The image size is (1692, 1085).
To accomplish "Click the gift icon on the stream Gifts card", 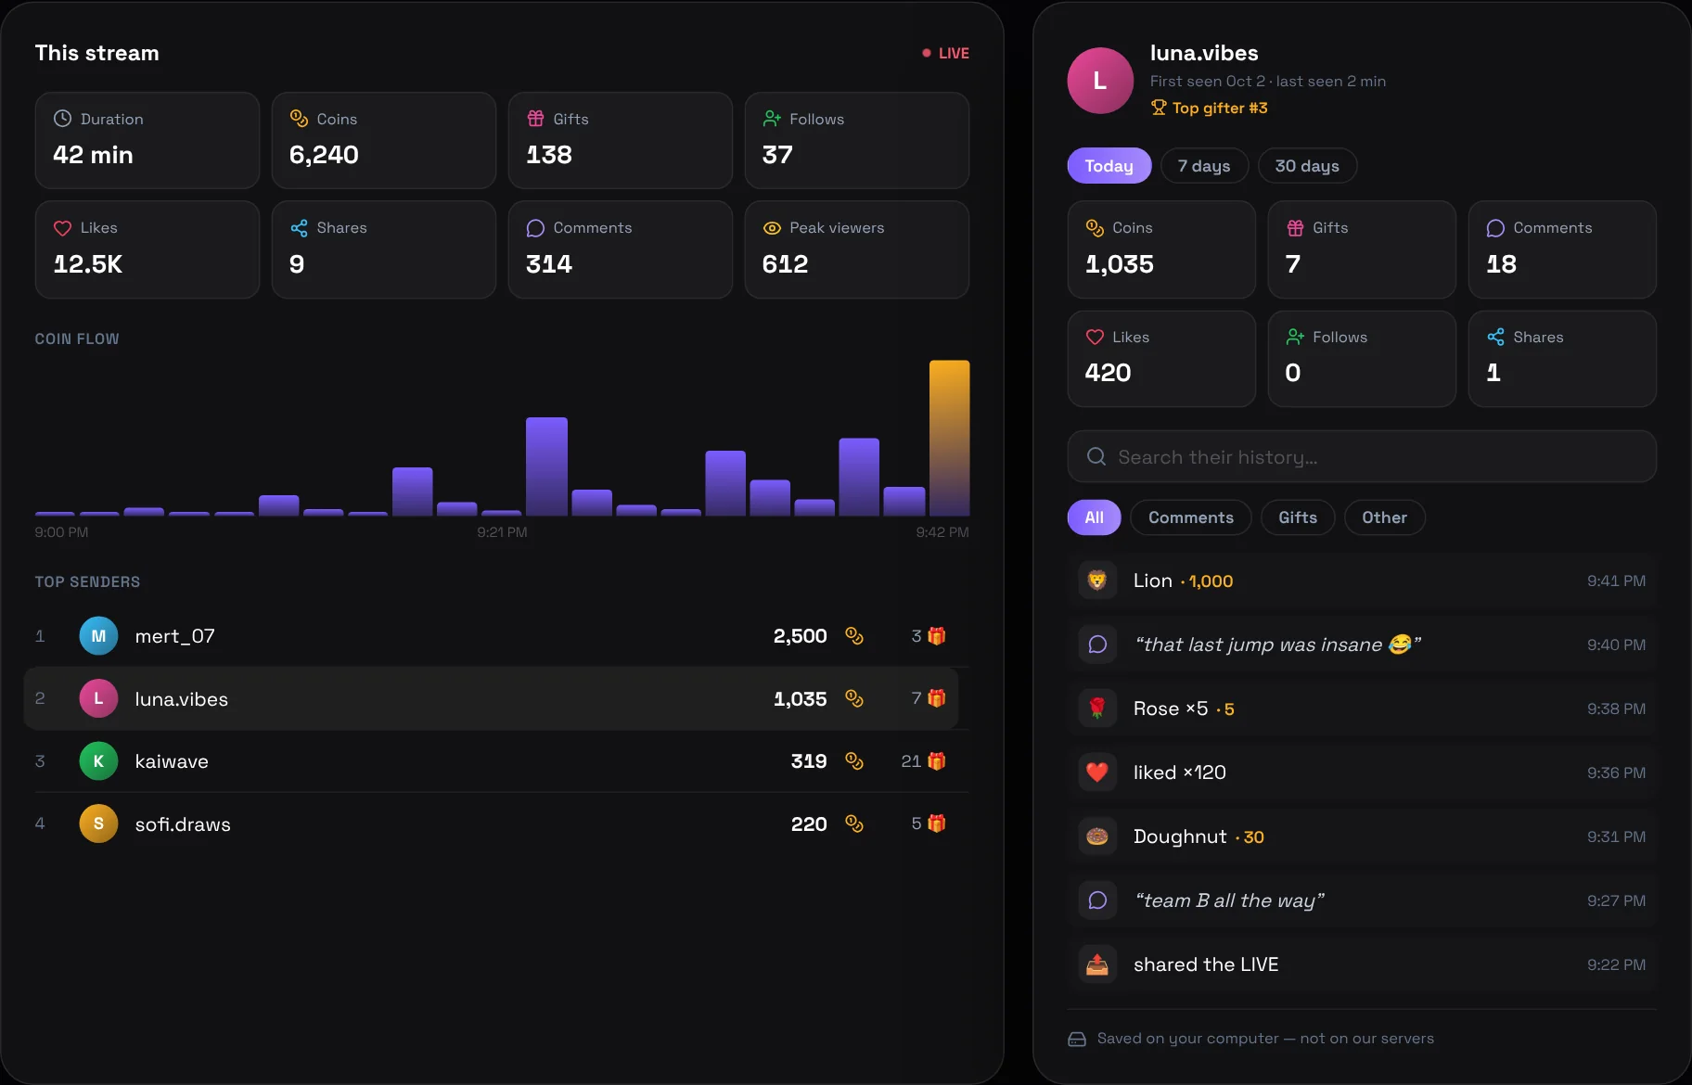I will 535,119.
